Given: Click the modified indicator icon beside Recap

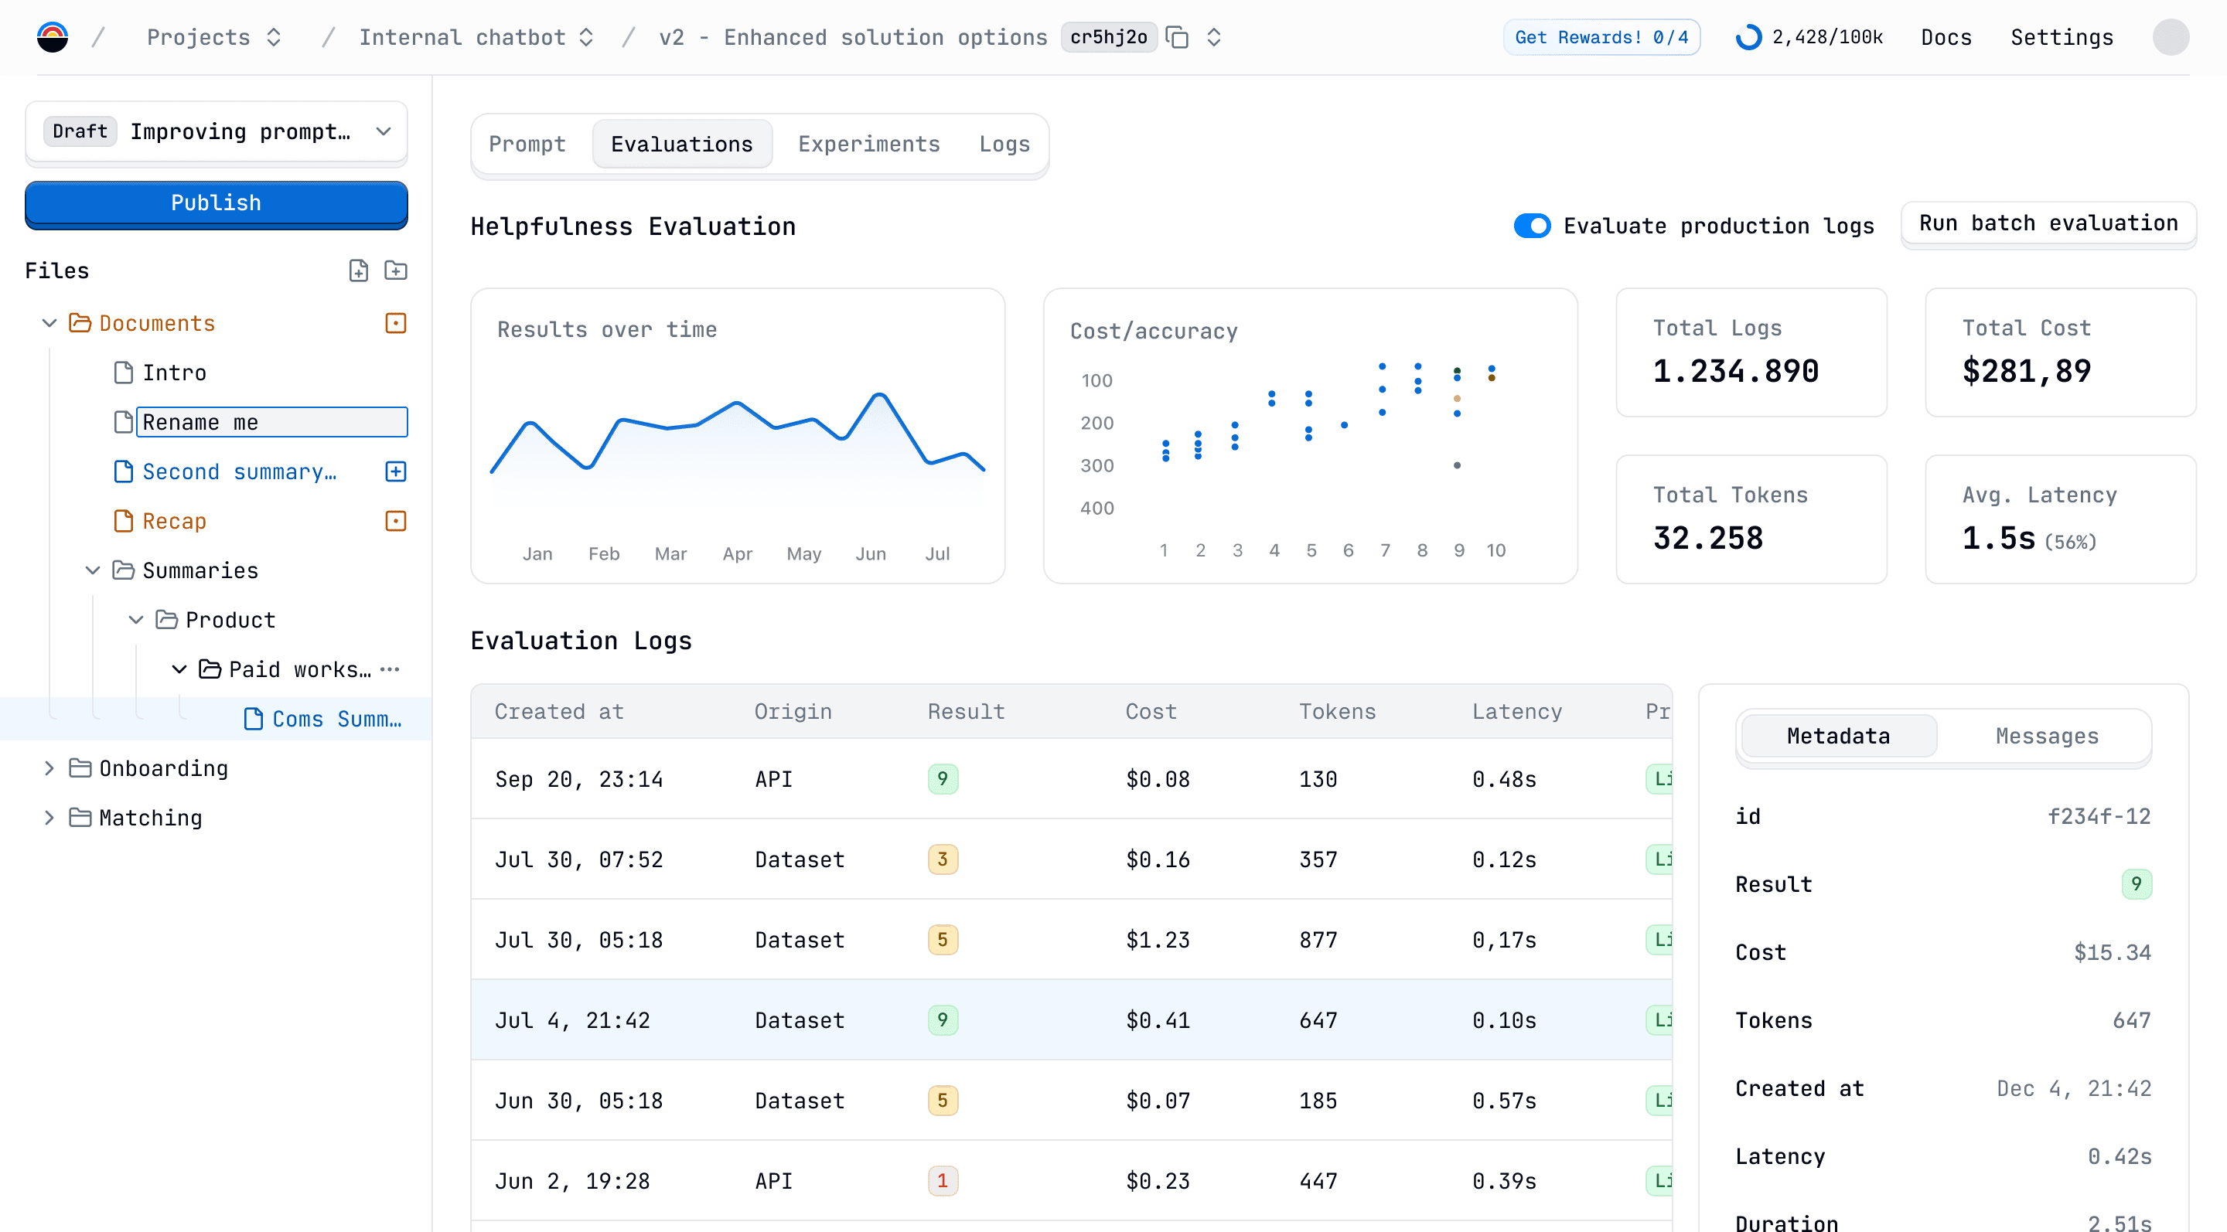Looking at the screenshot, I should (396, 521).
